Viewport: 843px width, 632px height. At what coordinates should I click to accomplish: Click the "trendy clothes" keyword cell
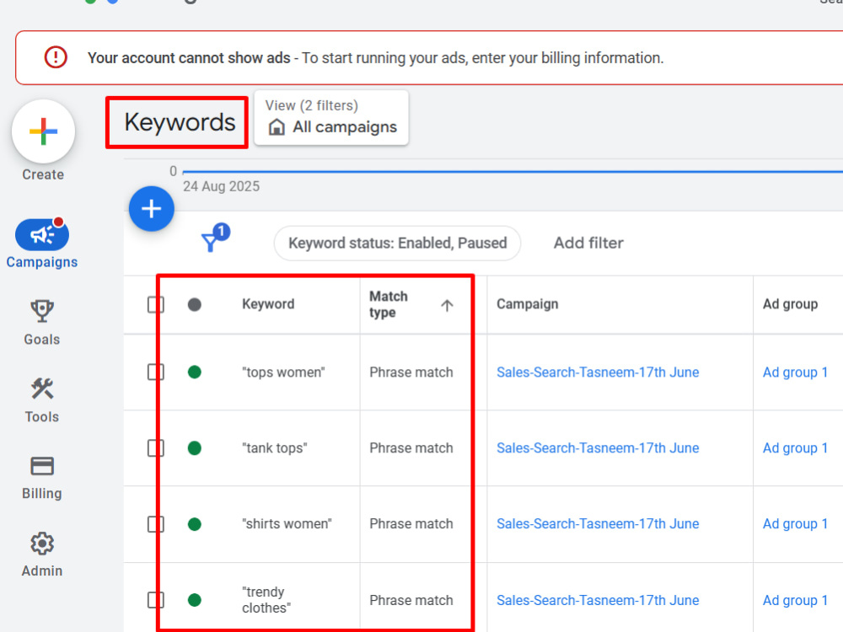(266, 600)
